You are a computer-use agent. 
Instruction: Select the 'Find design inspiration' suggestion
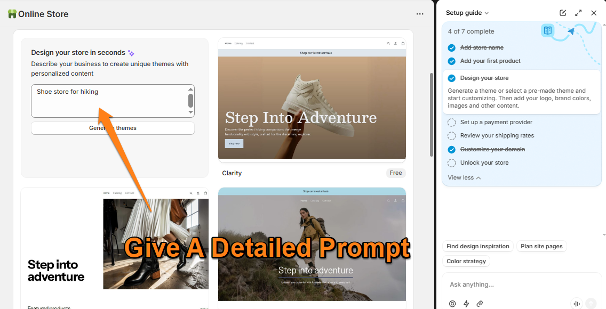[478, 246]
